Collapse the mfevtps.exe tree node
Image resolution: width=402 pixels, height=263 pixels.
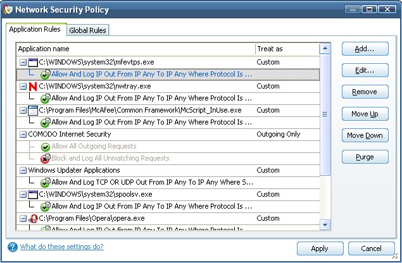tap(23, 62)
